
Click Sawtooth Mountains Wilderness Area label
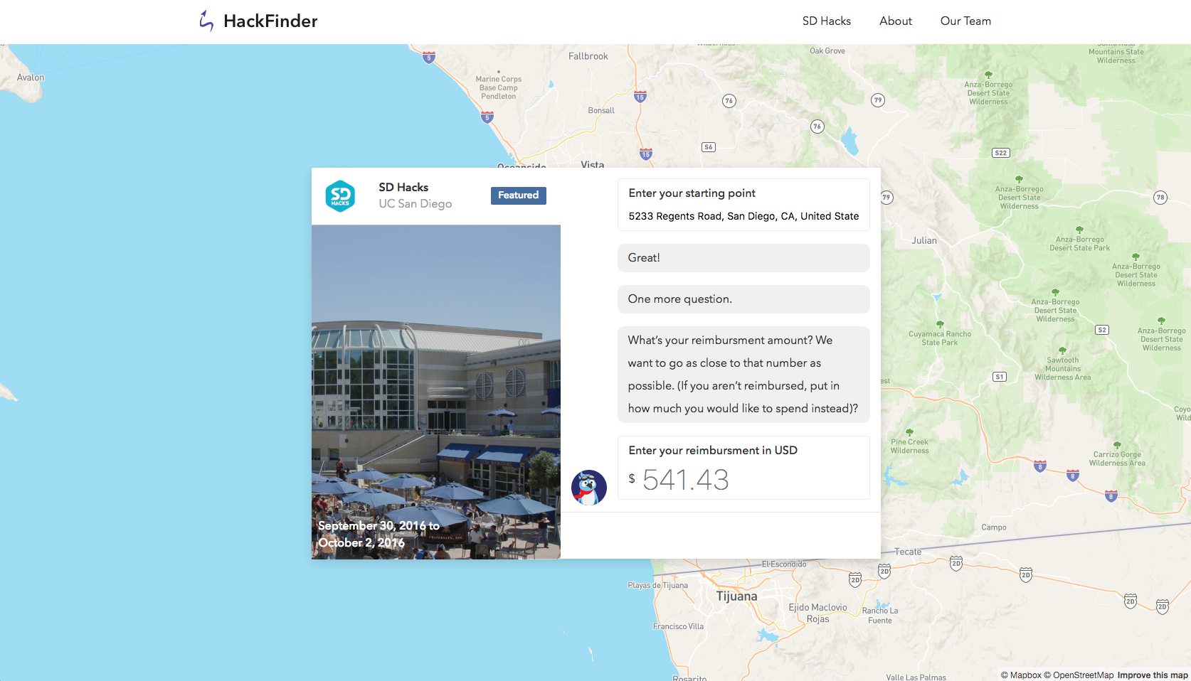tap(1063, 369)
